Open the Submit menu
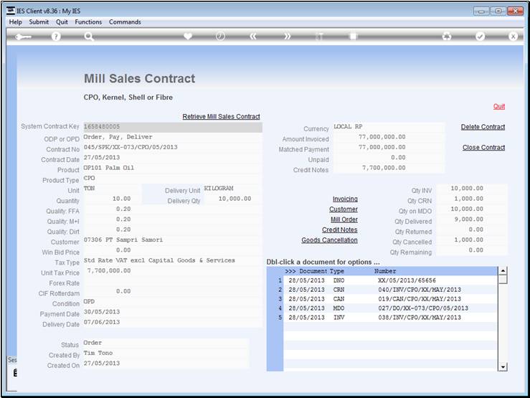Viewport: 530px width, 398px height. point(39,22)
